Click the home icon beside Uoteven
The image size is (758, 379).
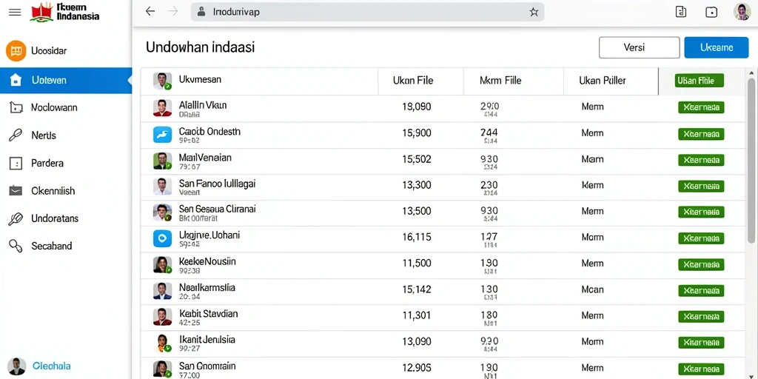(x=16, y=80)
